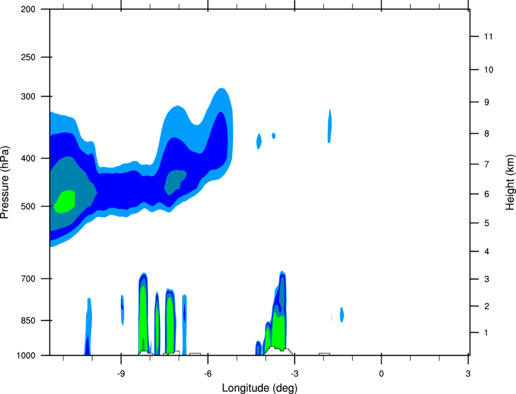516x394 pixels.
Task: Click the 500 pressure tick label
Action: [x=28, y=206]
